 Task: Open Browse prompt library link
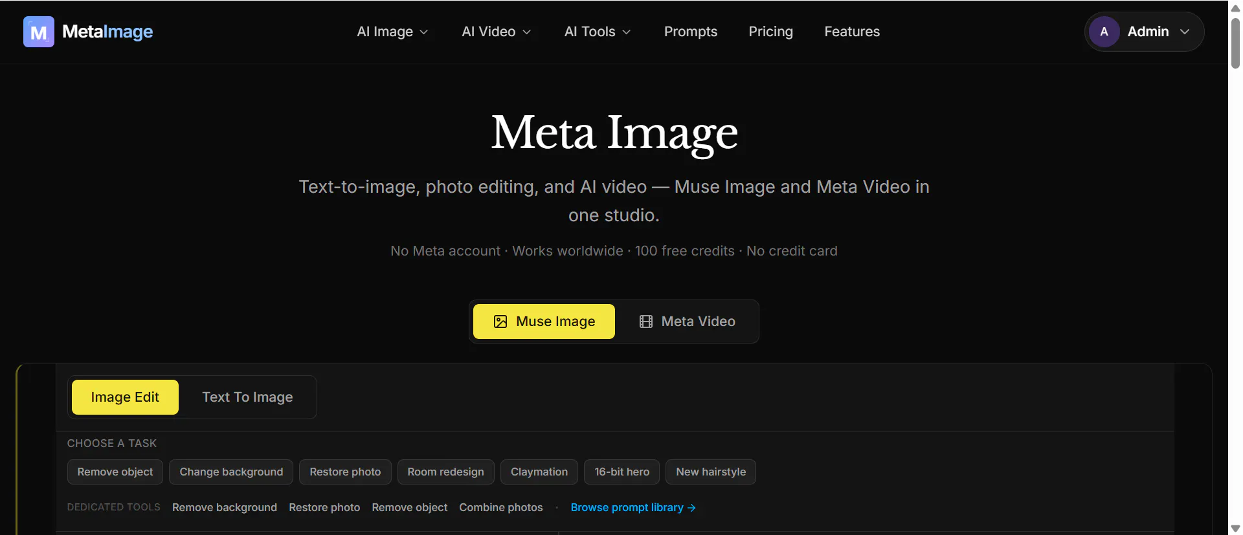(x=633, y=508)
